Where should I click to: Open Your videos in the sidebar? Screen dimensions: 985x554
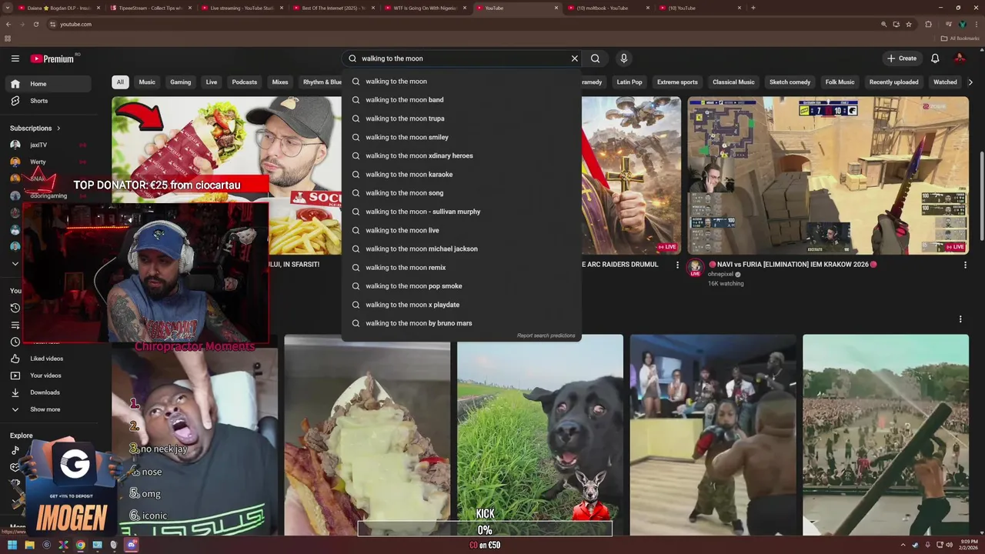tap(49, 375)
